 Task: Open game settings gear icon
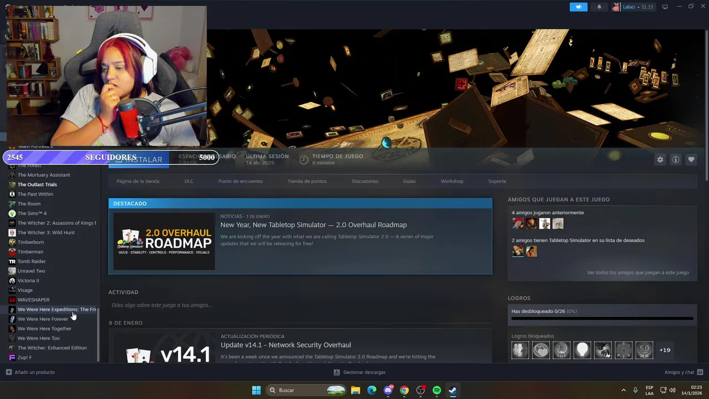[660, 160]
